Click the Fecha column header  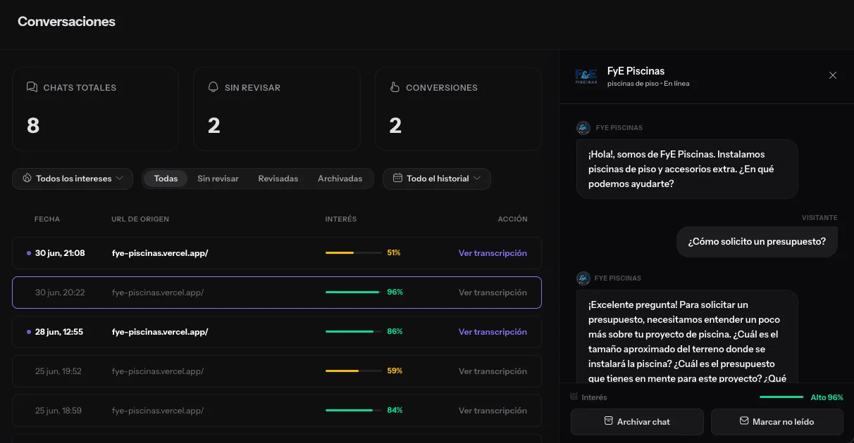pos(47,219)
